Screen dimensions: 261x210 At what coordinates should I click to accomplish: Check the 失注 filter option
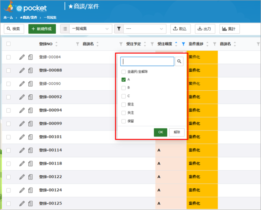[123, 113]
